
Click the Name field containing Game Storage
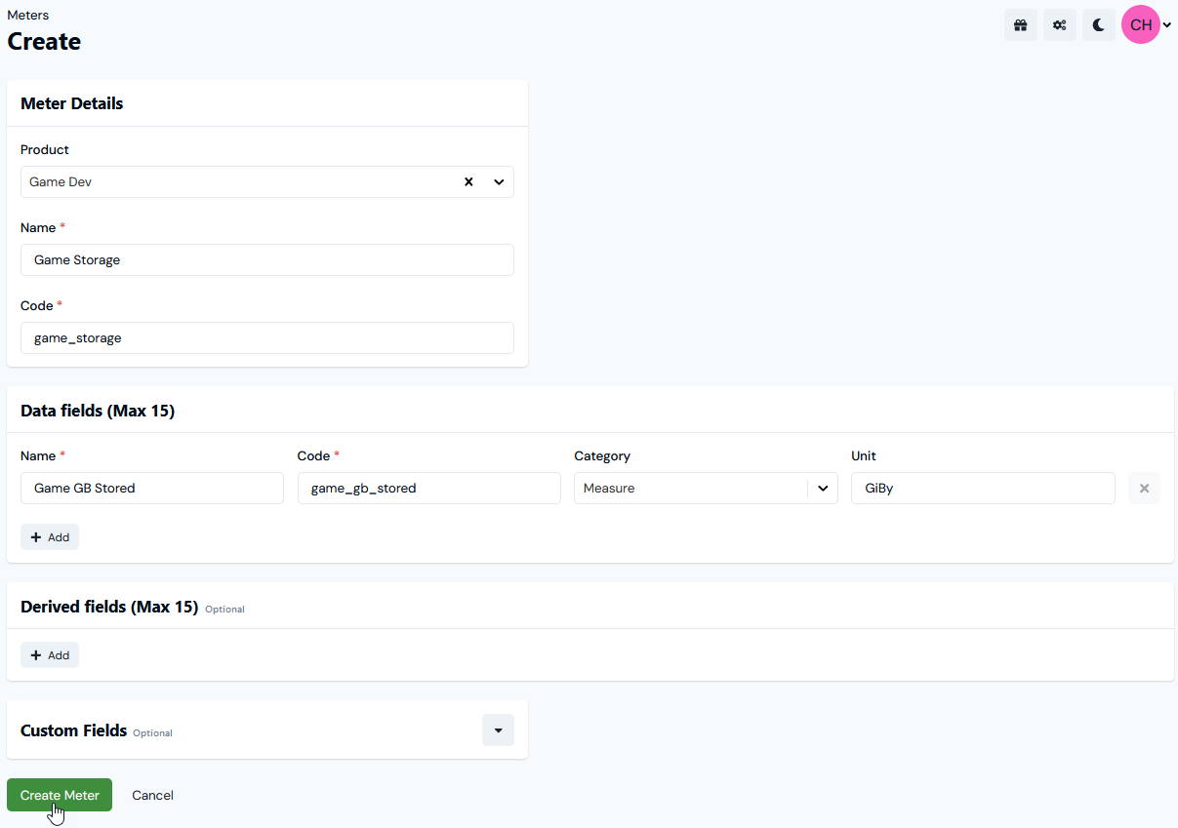[267, 259]
